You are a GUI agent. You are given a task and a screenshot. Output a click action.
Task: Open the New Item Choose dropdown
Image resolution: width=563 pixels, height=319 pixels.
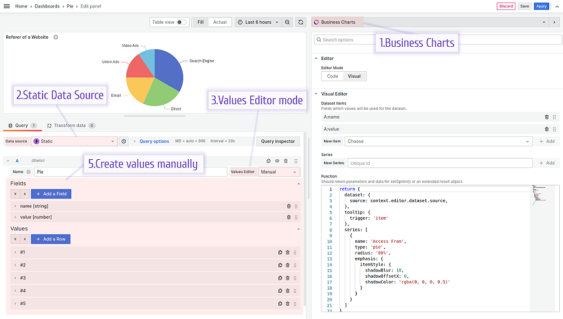[438, 141]
